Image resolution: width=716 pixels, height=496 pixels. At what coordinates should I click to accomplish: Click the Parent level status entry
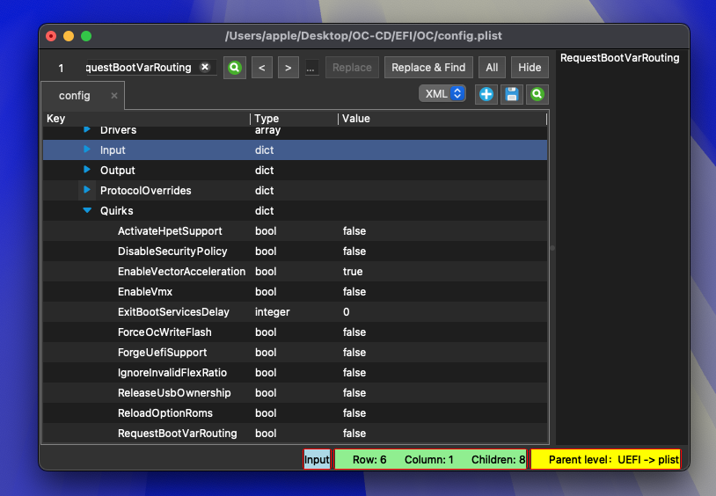[x=605, y=459]
